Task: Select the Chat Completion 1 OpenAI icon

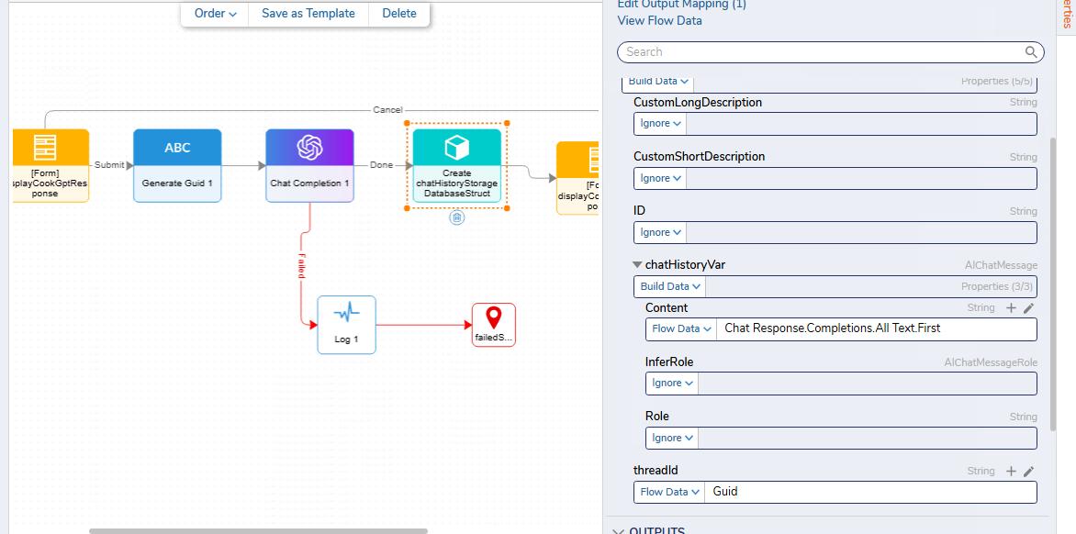Action: pyautogui.click(x=309, y=148)
